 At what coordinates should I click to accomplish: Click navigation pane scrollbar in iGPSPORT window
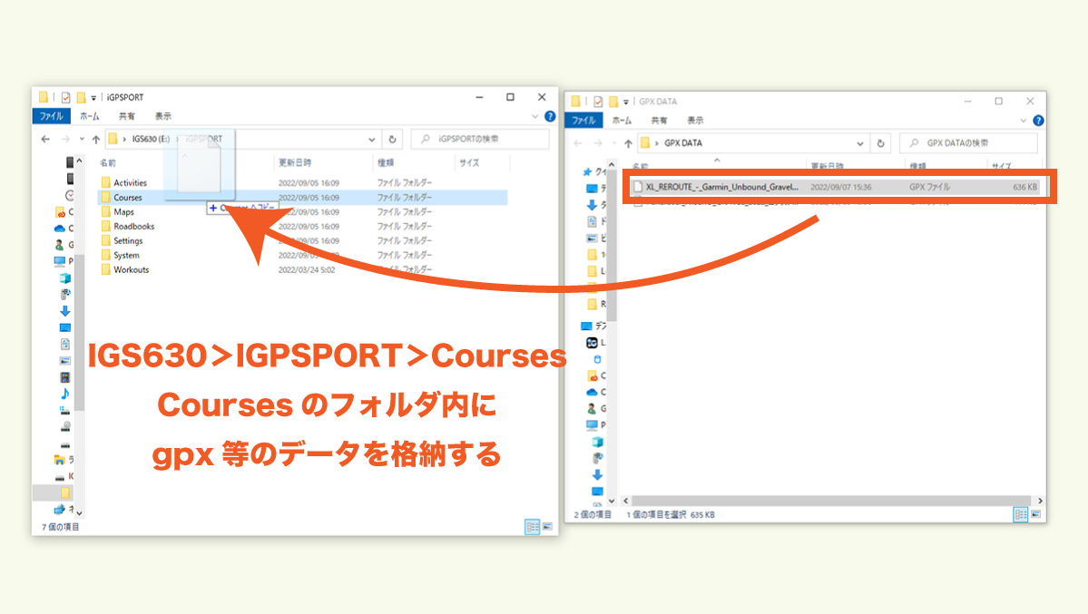pyautogui.click(x=79, y=333)
